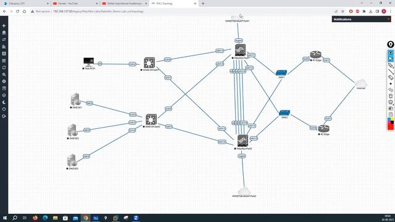Viewport: 395px width, 222px height.
Task: Go back with browser back arrow
Action: tap(4, 11)
